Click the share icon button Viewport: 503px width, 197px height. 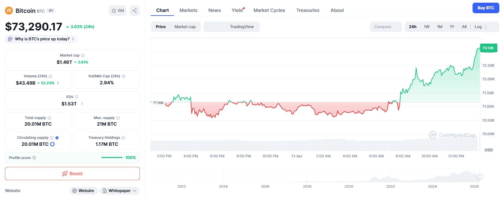(135, 11)
